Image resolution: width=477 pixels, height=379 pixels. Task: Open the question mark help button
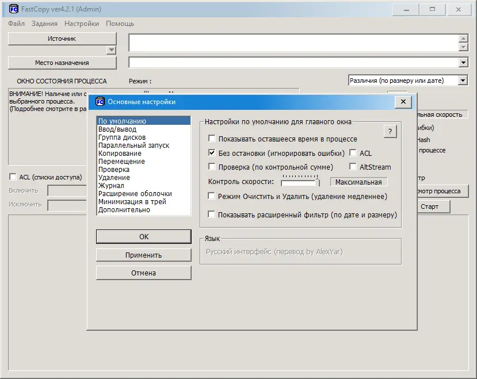click(x=390, y=132)
